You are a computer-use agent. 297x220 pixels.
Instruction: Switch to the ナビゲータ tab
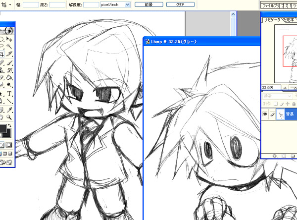coord(272,20)
